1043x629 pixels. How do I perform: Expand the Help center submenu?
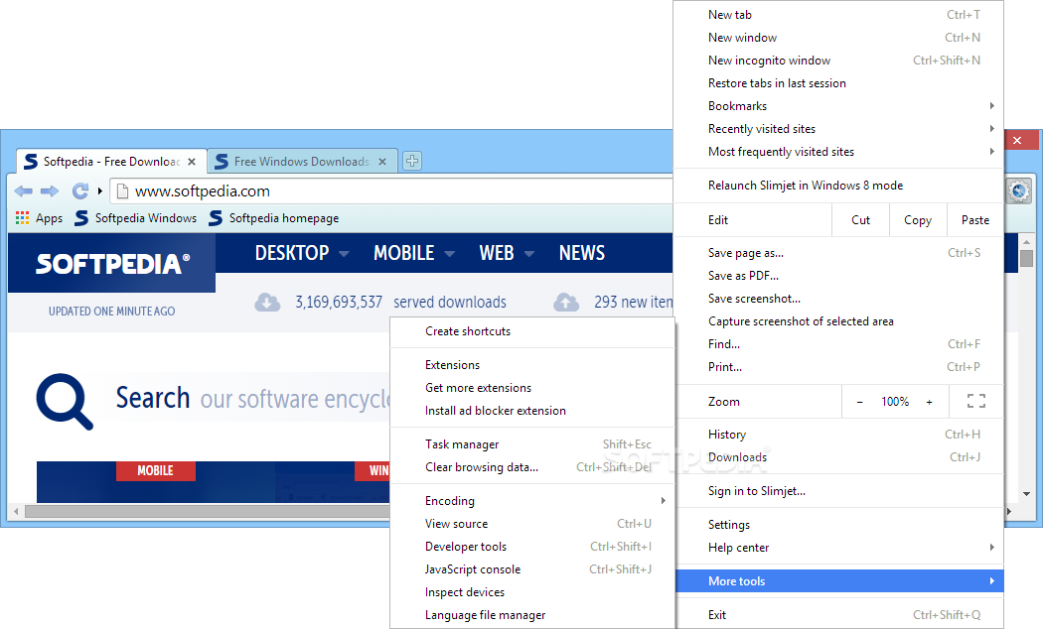[838, 548]
